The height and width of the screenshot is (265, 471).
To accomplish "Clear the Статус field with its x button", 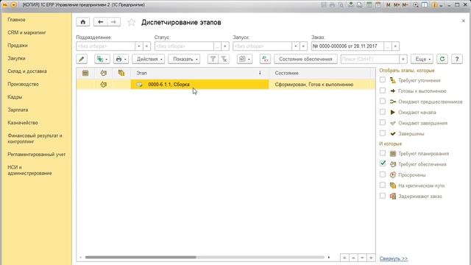I will click(225, 46).
